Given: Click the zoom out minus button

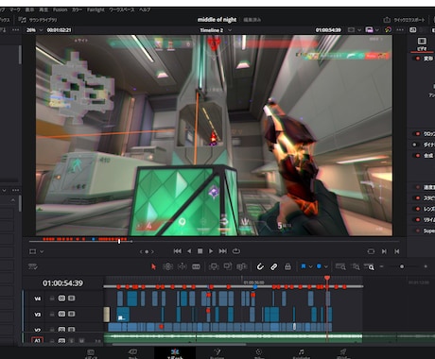Looking at the screenshot, I should (382, 266).
